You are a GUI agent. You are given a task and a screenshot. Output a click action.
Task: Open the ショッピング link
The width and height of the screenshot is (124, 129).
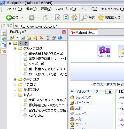tap(83, 97)
